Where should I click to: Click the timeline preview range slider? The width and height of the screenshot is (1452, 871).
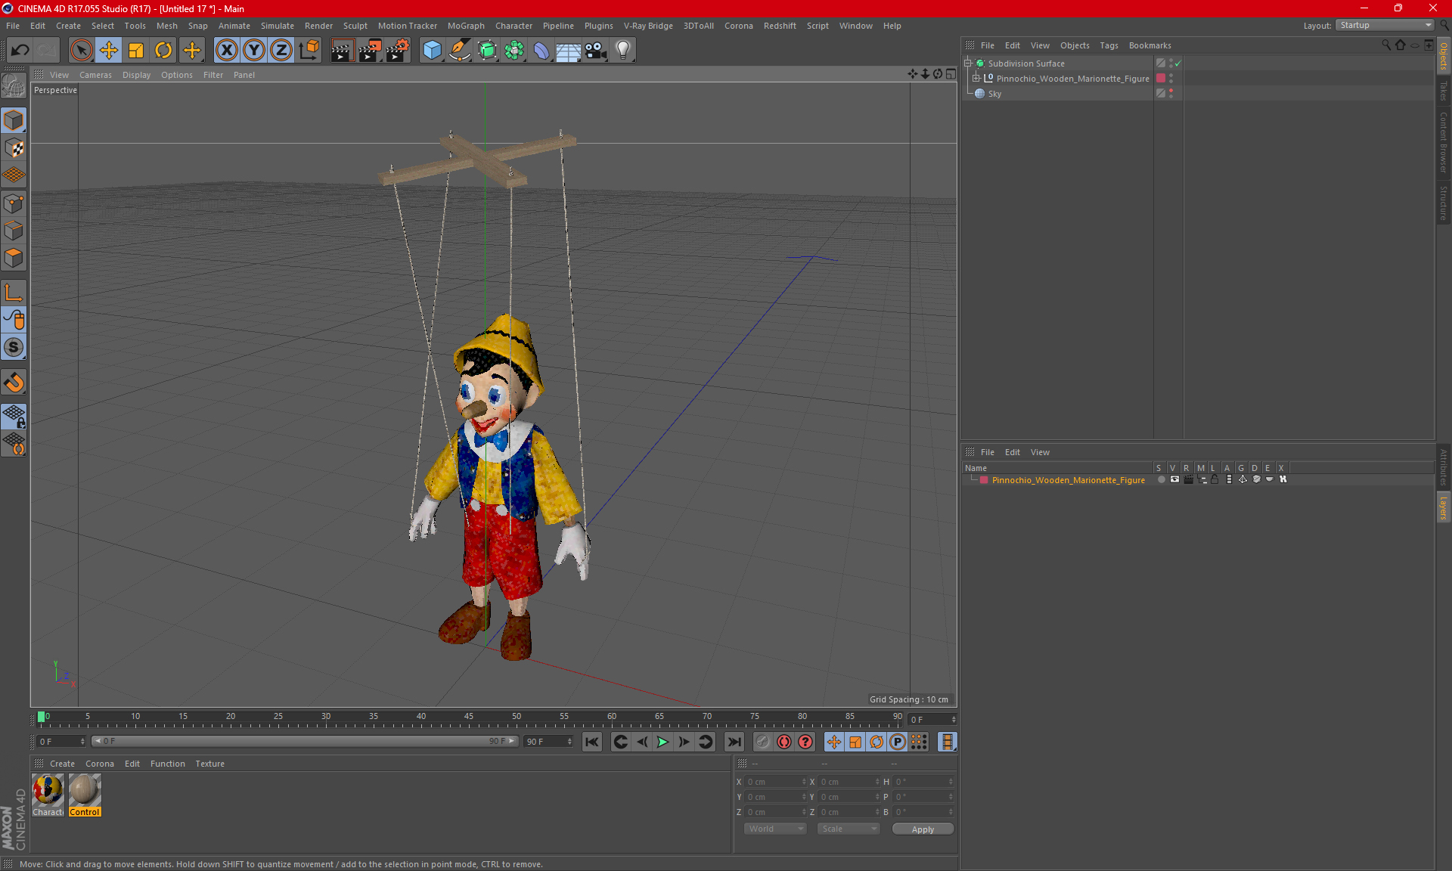point(306,742)
